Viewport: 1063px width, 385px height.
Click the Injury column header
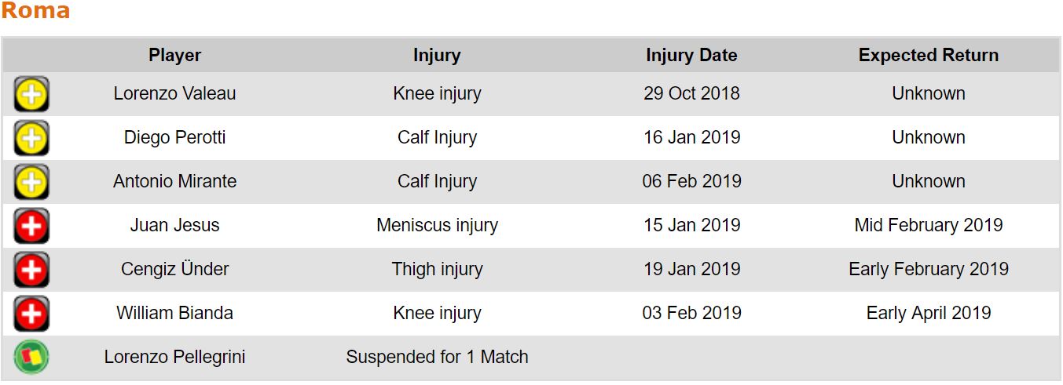click(437, 56)
